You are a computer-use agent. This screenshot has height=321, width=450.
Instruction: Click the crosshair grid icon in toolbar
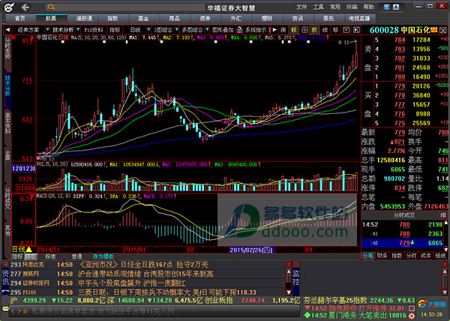click(x=304, y=29)
